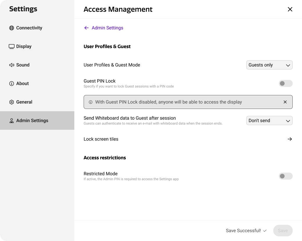Expand the Whiteboard data sending dropdown
This screenshot has width=302, height=241.
(x=269, y=121)
